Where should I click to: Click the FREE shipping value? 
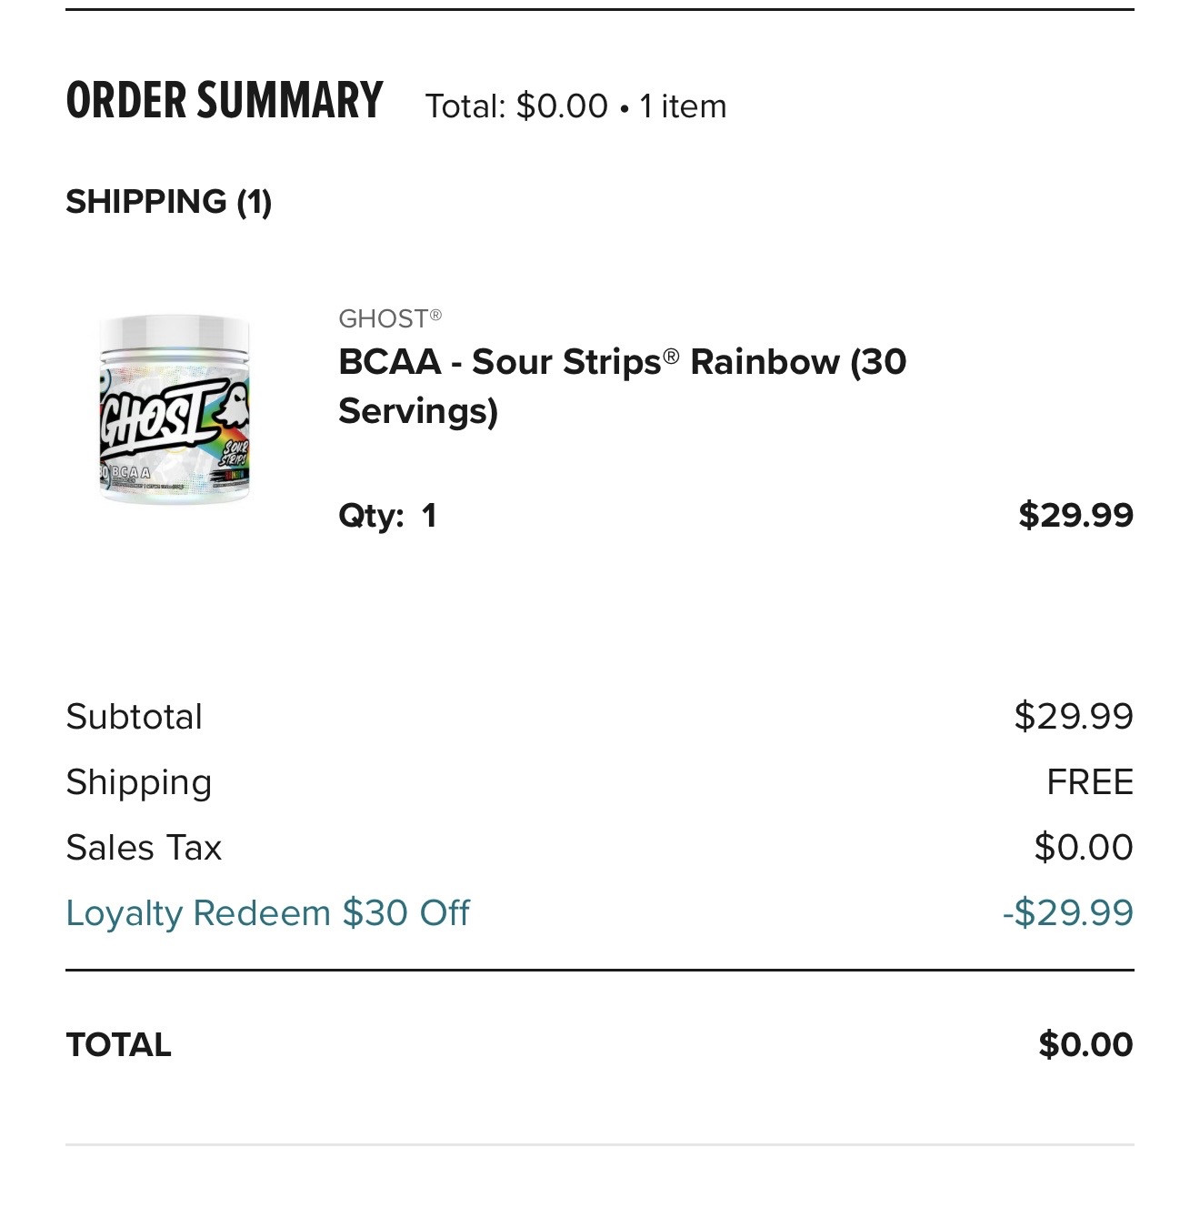tap(1089, 782)
